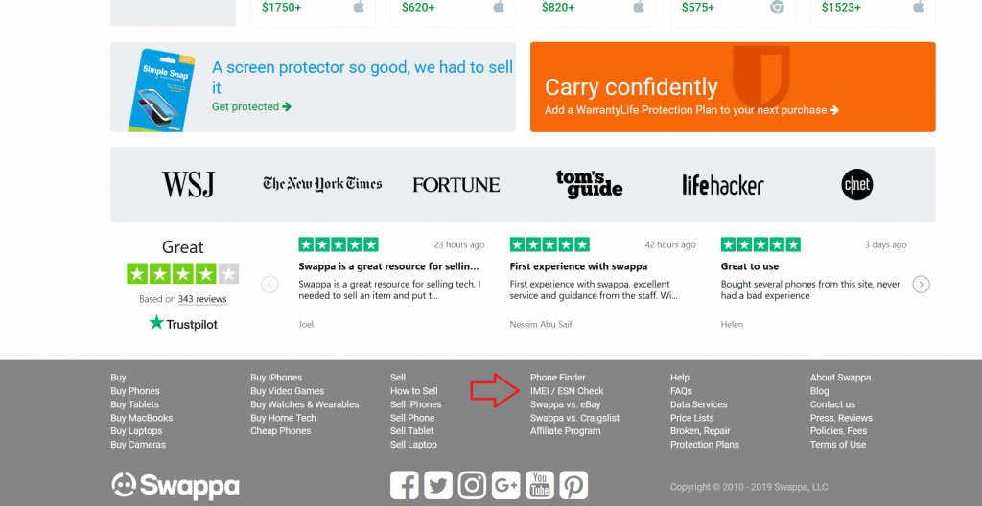Click the FORTUNE press logo

tap(456, 185)
